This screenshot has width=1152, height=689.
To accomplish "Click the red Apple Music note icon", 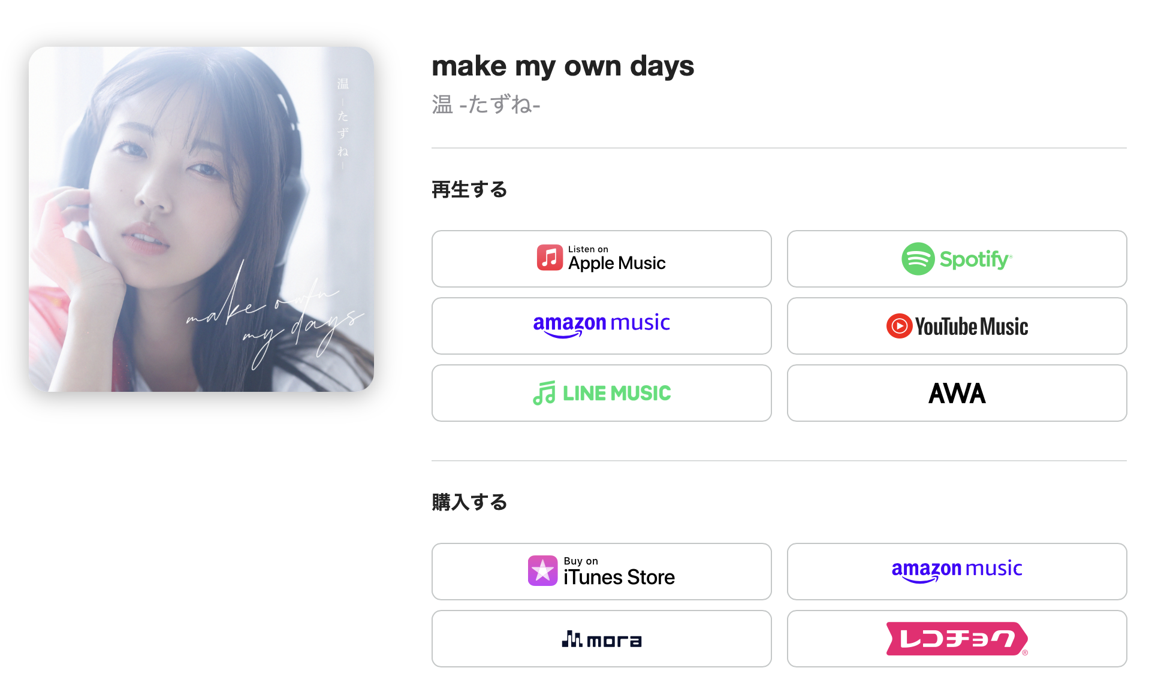I will pos(550,258).
